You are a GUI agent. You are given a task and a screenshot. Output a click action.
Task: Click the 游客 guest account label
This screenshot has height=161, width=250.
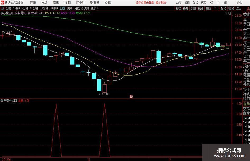coord(239,3)
